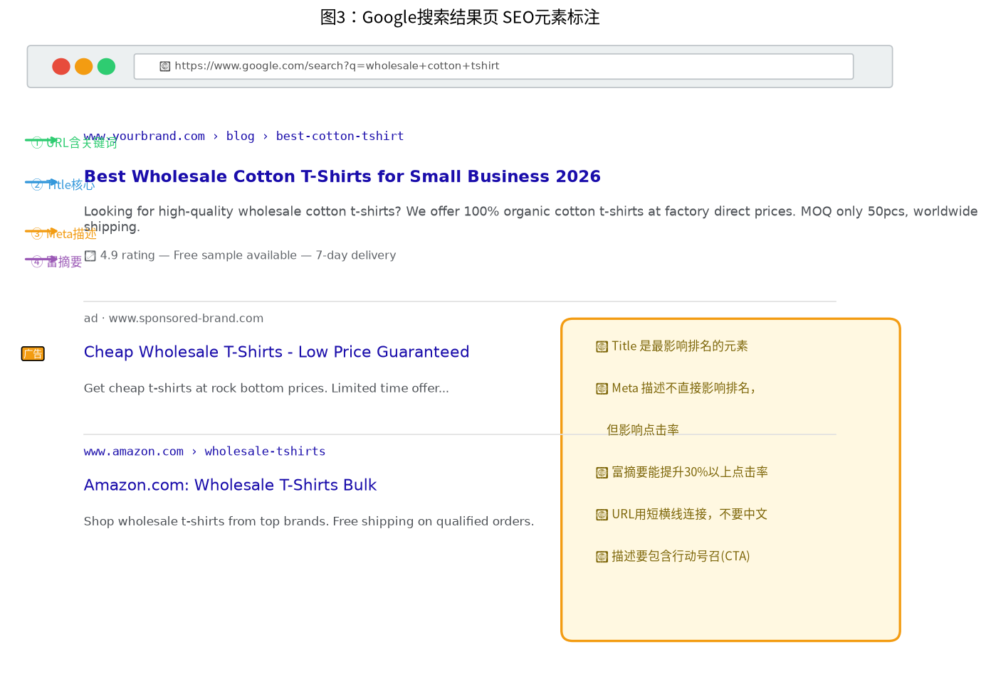
Task: Click the 'URL用短横线连接，不要中文' note
Action: click(x=690, y=514)
